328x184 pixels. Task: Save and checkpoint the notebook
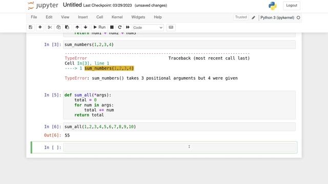coord(31,27)
